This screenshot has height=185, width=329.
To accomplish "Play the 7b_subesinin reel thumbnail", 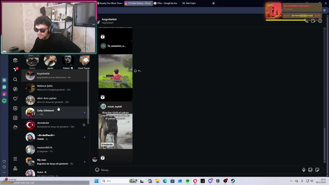I will tap(115, 71).
